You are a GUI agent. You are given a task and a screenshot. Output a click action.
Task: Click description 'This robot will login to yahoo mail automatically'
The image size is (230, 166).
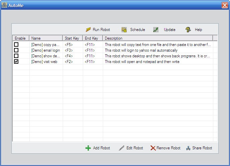(x=141, y=50)
